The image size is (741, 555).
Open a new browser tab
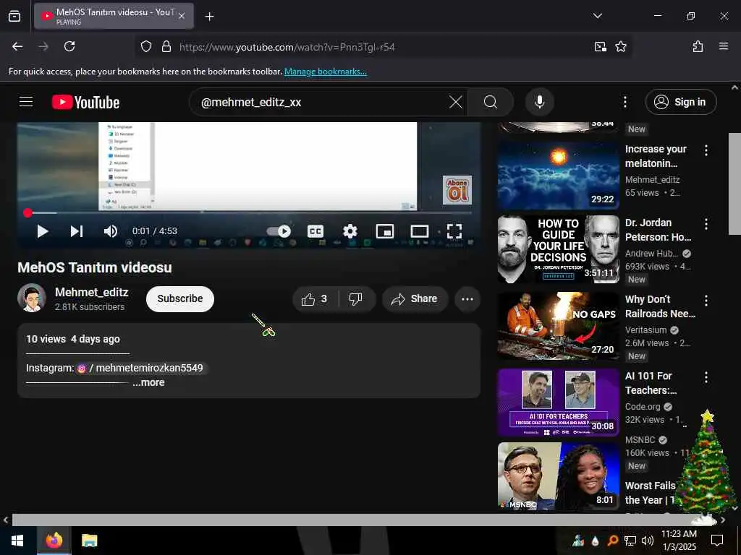209,17
